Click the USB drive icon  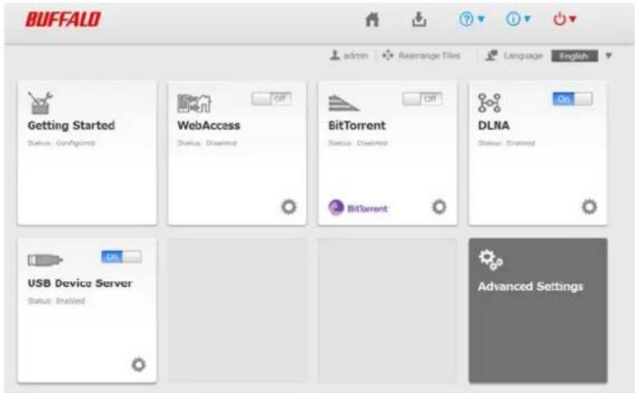click(45, 260)
